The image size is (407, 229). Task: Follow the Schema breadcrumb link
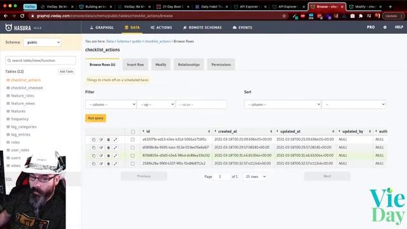(123, 41)
